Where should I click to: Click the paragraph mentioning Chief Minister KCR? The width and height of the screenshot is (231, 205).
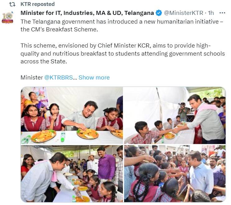[123, 53]
